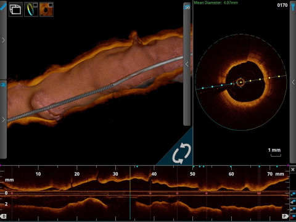Screen dimensions: 296x222
Task: Click the vertical frame cursor line in L-mode
Action: pyautogui.click(x=130, y=193)
